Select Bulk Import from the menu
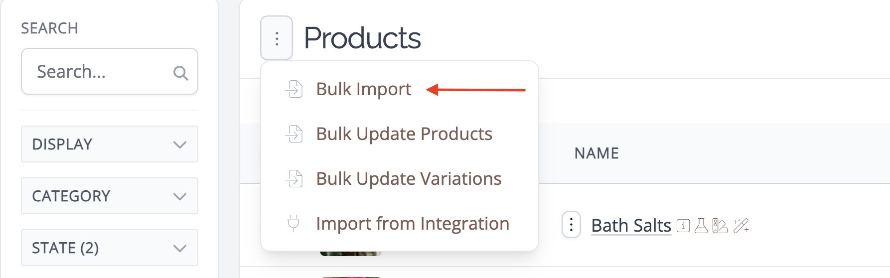Screen dimensions: 890x278 pos(363,89)
